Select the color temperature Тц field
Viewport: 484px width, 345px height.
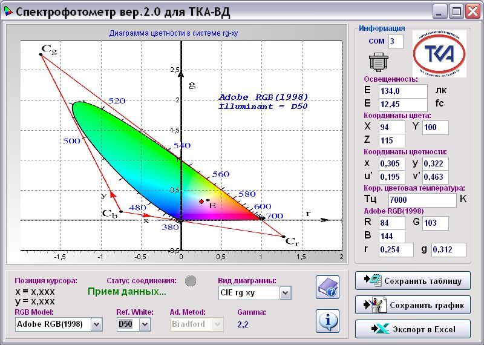(422, 200)
